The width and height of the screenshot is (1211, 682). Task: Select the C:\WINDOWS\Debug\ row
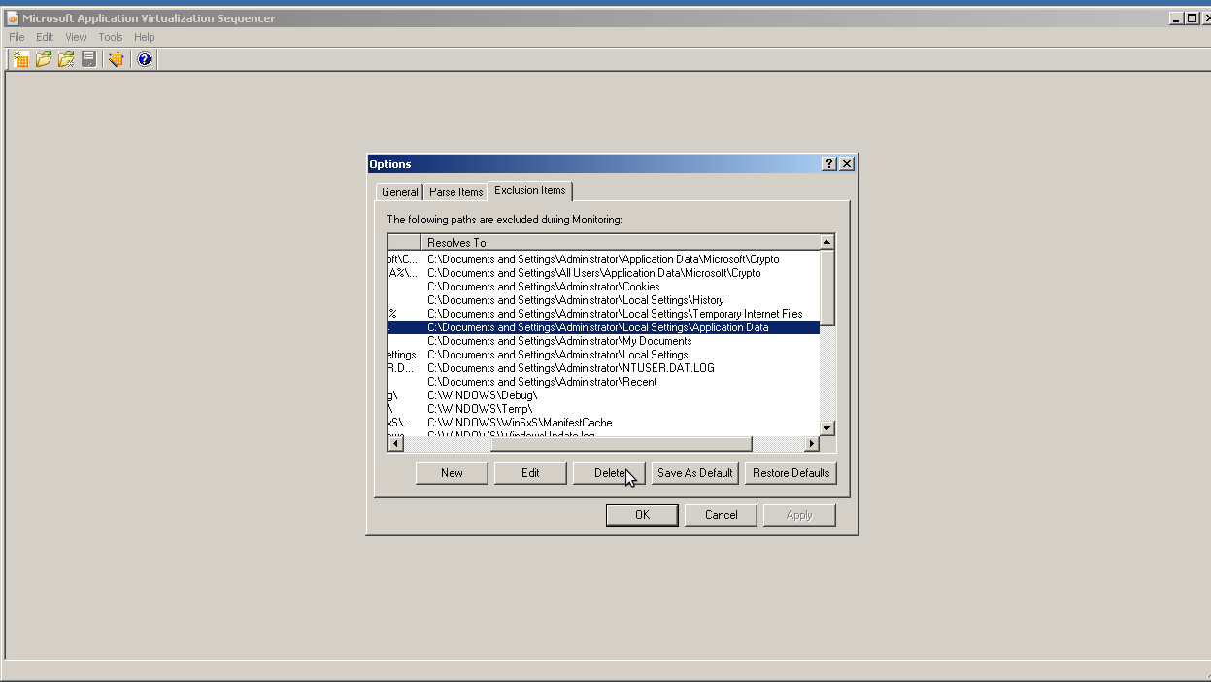(x=604, y=395)
